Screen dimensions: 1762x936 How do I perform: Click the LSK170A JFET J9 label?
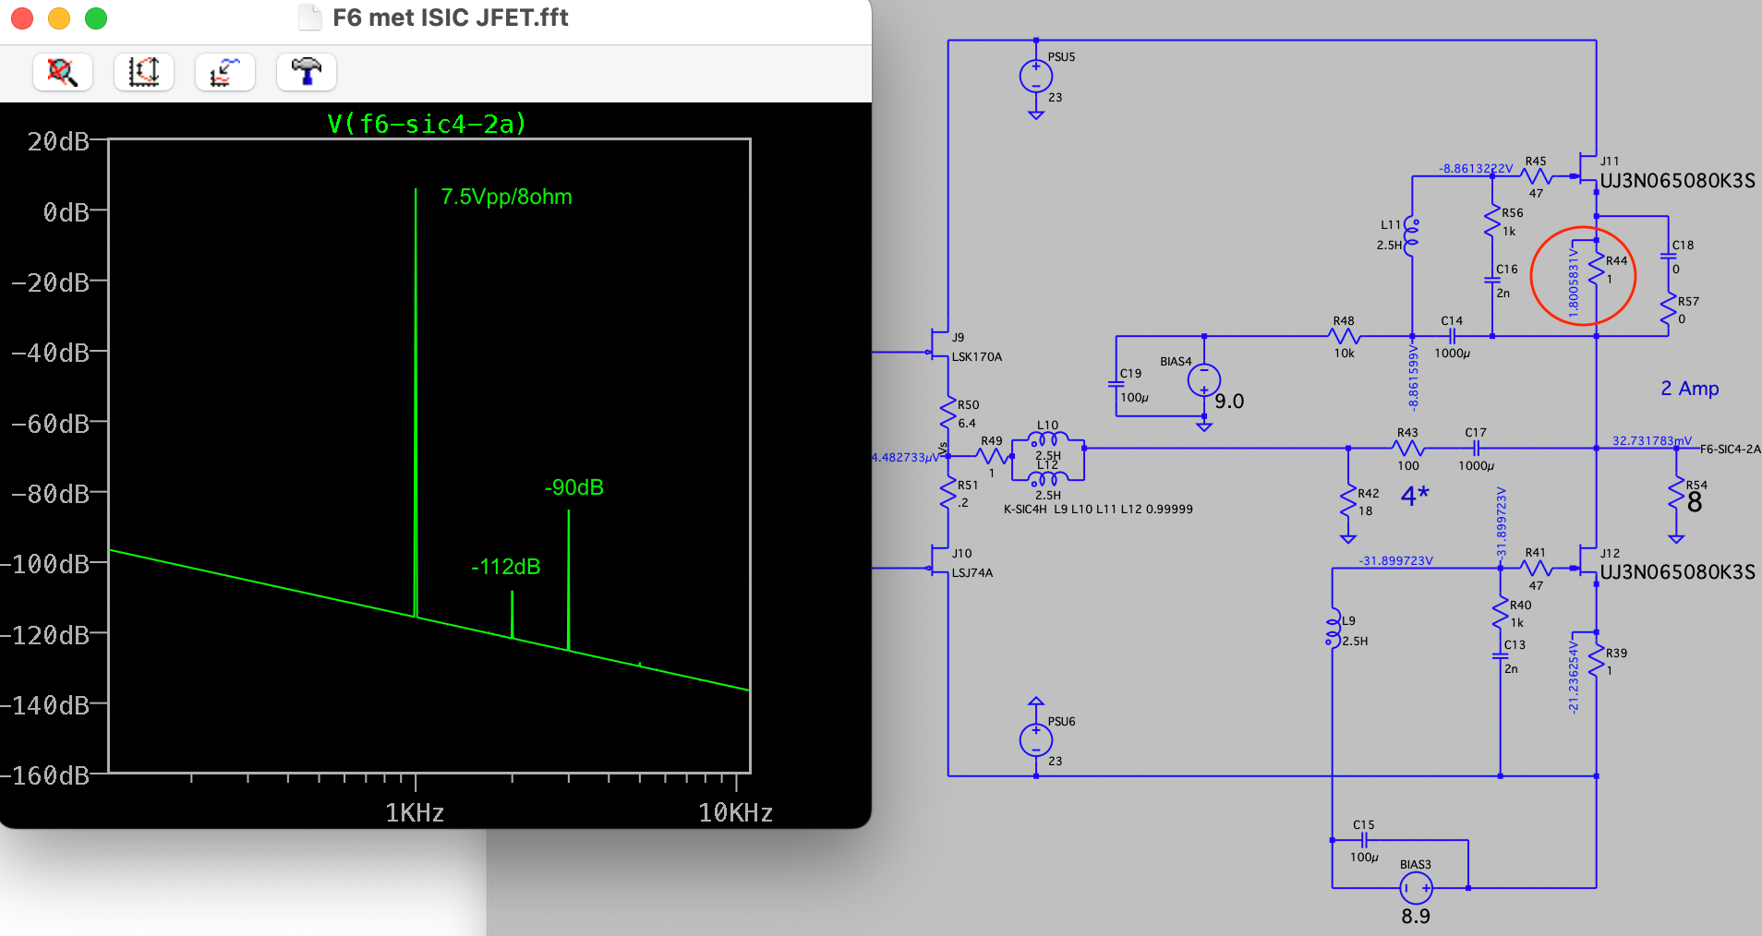pyautogui.click(x=977, y=357)
